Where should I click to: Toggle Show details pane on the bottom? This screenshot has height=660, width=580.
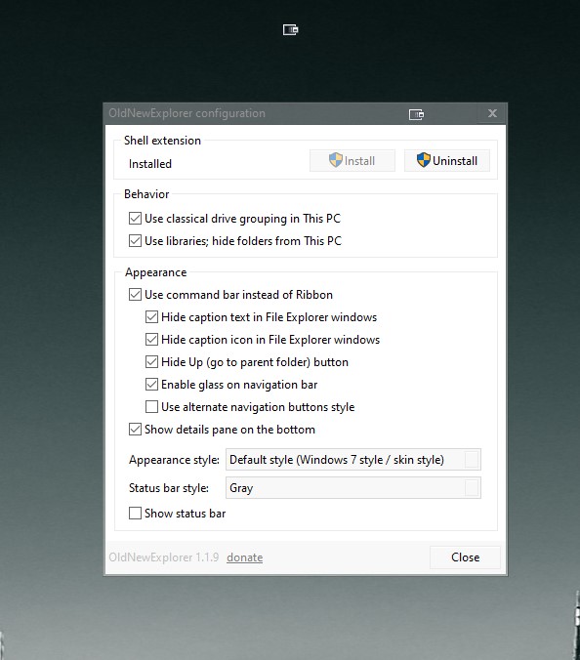click(x=135, y=429)
